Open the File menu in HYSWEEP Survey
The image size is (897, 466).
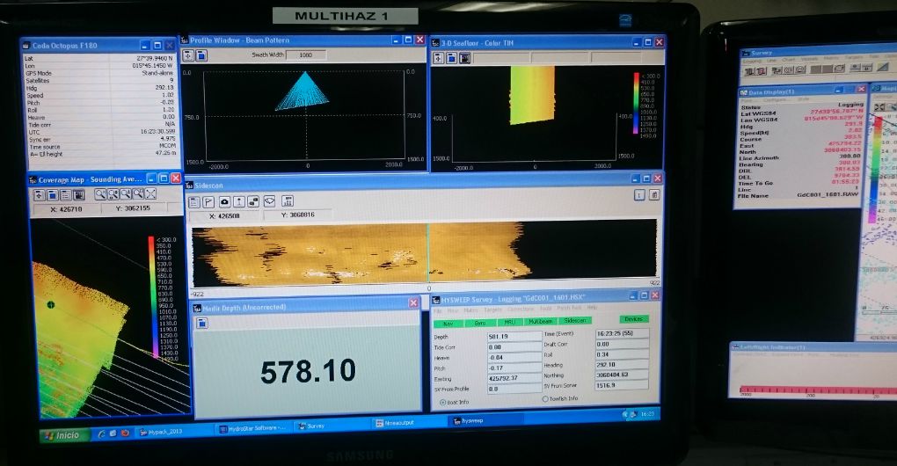point(438,309)
